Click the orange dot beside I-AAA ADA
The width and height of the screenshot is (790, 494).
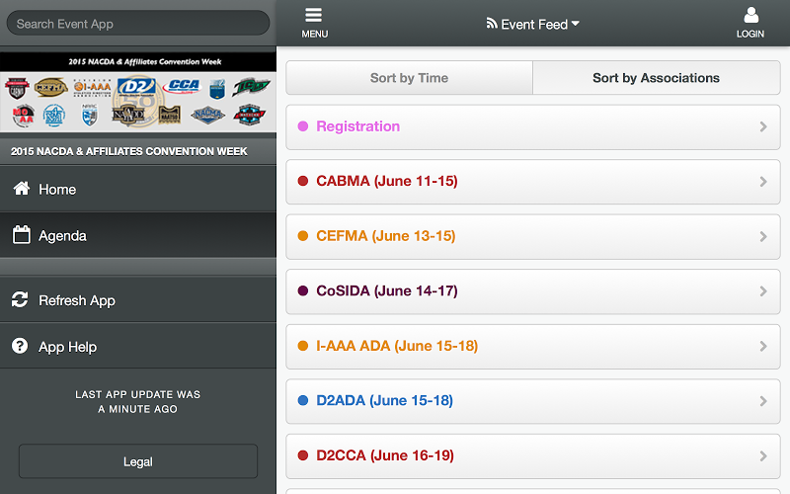tap(303, 346)
